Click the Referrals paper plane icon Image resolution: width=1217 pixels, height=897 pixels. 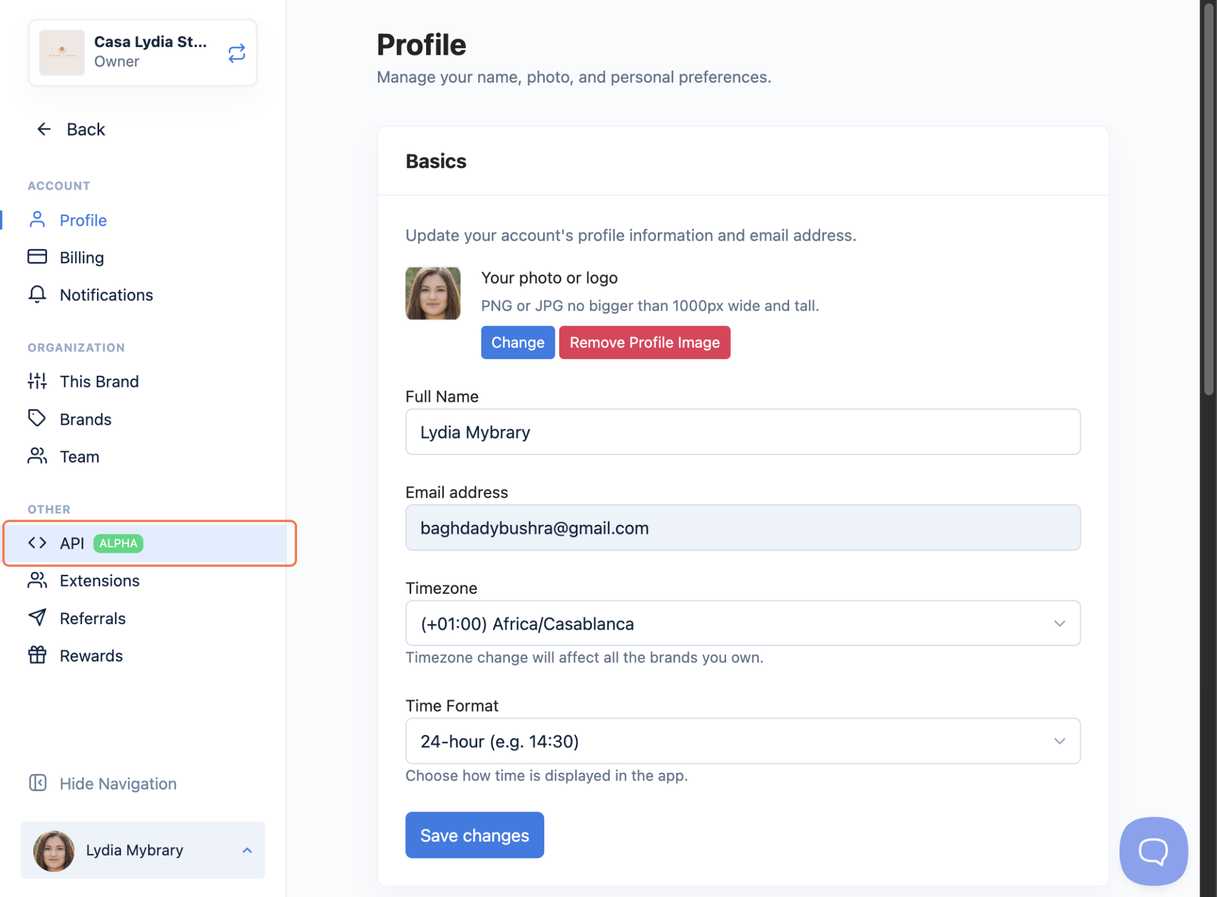tap(37, 618)
